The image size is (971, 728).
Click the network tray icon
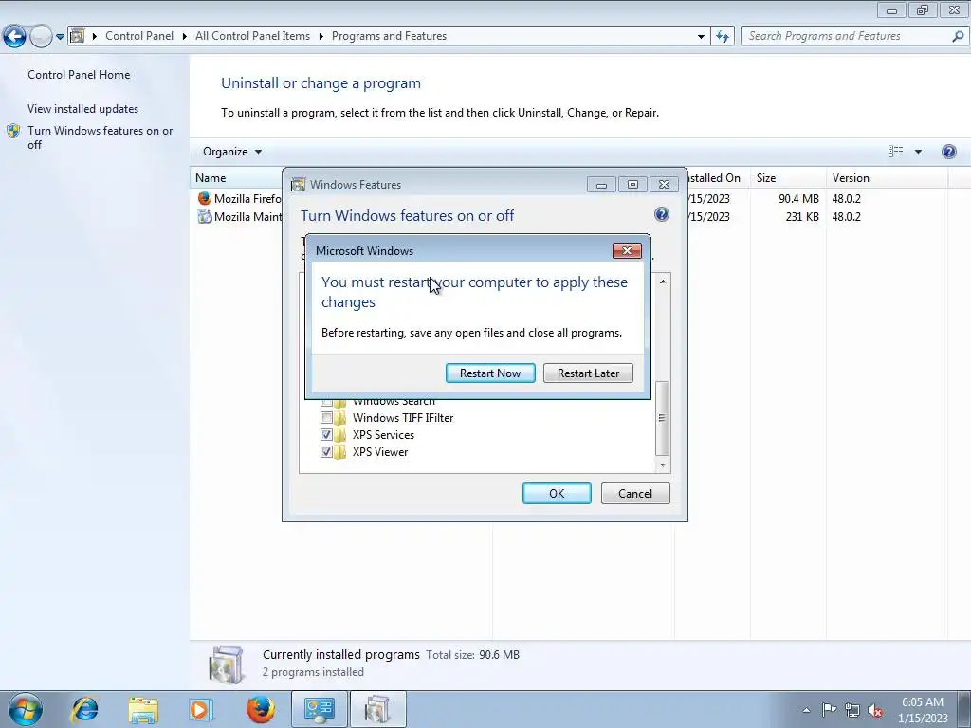point(852,710)
